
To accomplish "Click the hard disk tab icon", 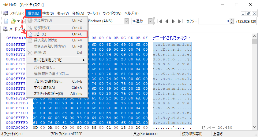I will click(6, 29).
